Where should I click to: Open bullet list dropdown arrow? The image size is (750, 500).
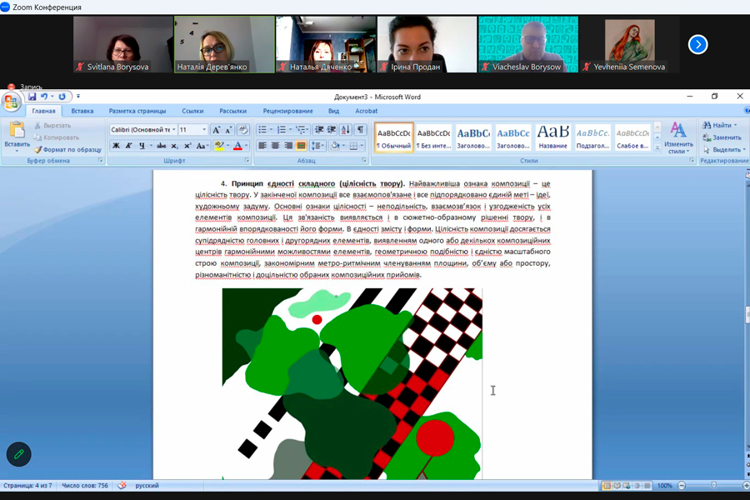tap(271, 130)
